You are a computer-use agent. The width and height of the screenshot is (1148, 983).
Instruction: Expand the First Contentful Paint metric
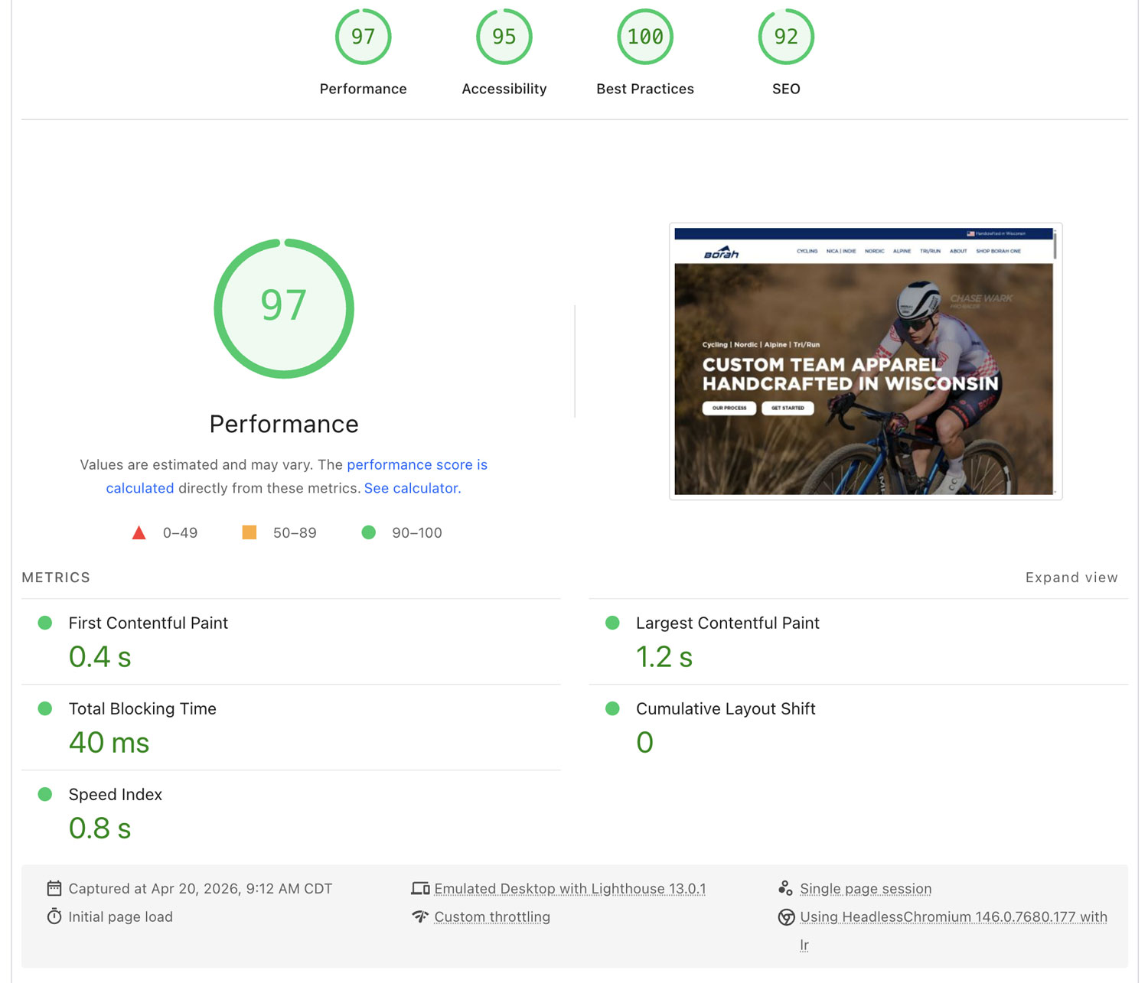(148, 623)
